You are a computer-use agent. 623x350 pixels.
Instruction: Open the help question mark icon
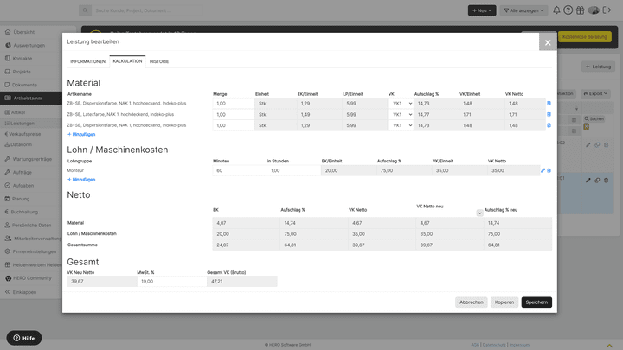click(x=568, y=10)
